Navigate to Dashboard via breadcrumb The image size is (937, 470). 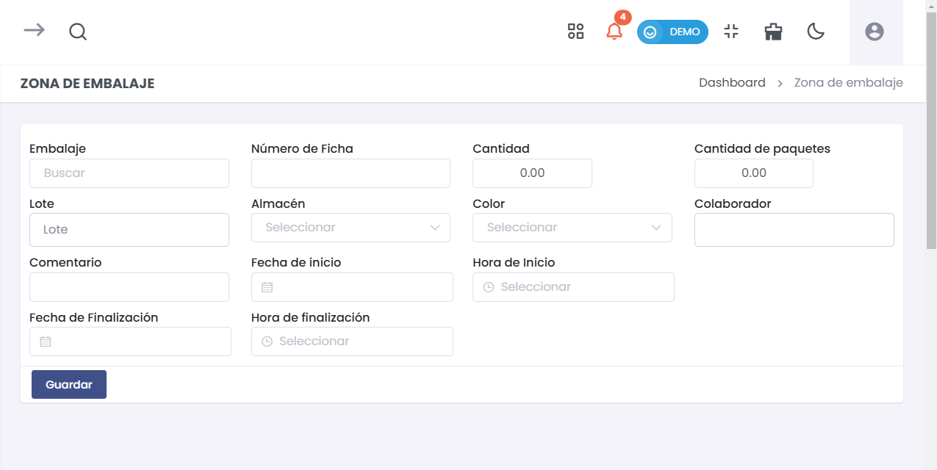732,82
